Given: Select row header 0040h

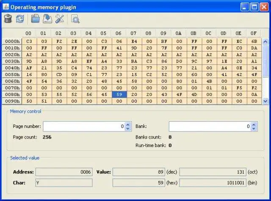Looking at the screenshot, I should coord(11,68).
